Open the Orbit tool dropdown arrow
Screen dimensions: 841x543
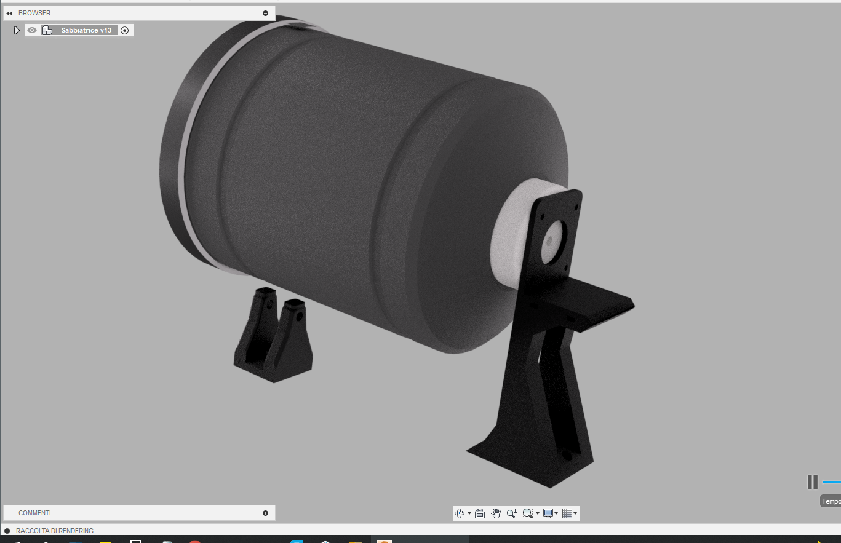pos(469,513)
